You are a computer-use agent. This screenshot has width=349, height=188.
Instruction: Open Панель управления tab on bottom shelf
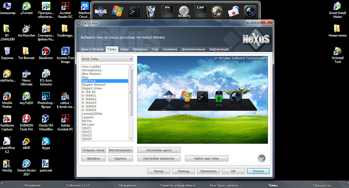177,185
